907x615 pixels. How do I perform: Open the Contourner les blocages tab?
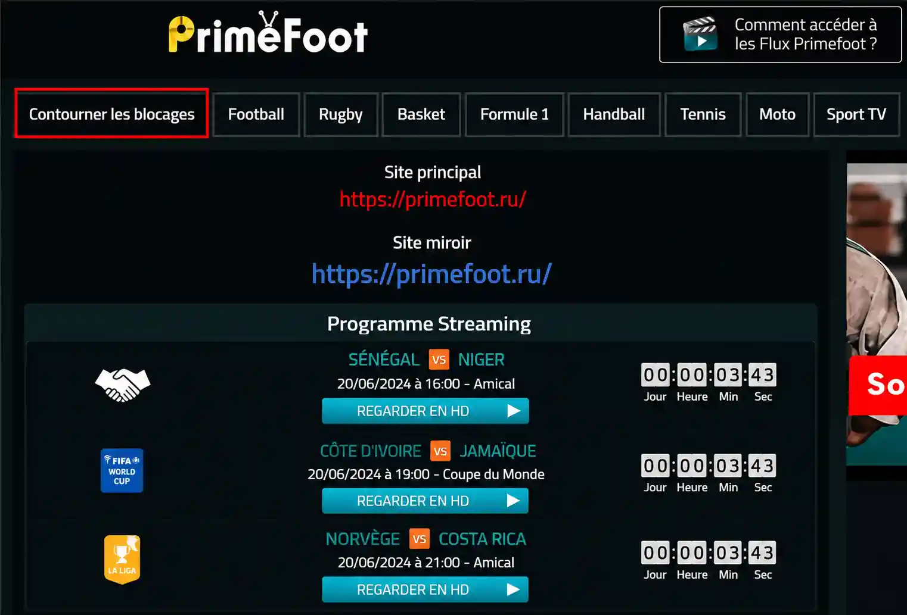111,114
